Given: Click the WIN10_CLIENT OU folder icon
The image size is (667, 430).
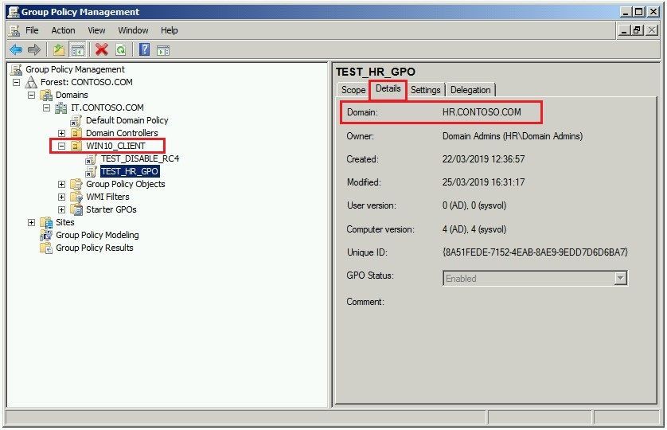Looking at the screenshot, I should tap(76, 146).
